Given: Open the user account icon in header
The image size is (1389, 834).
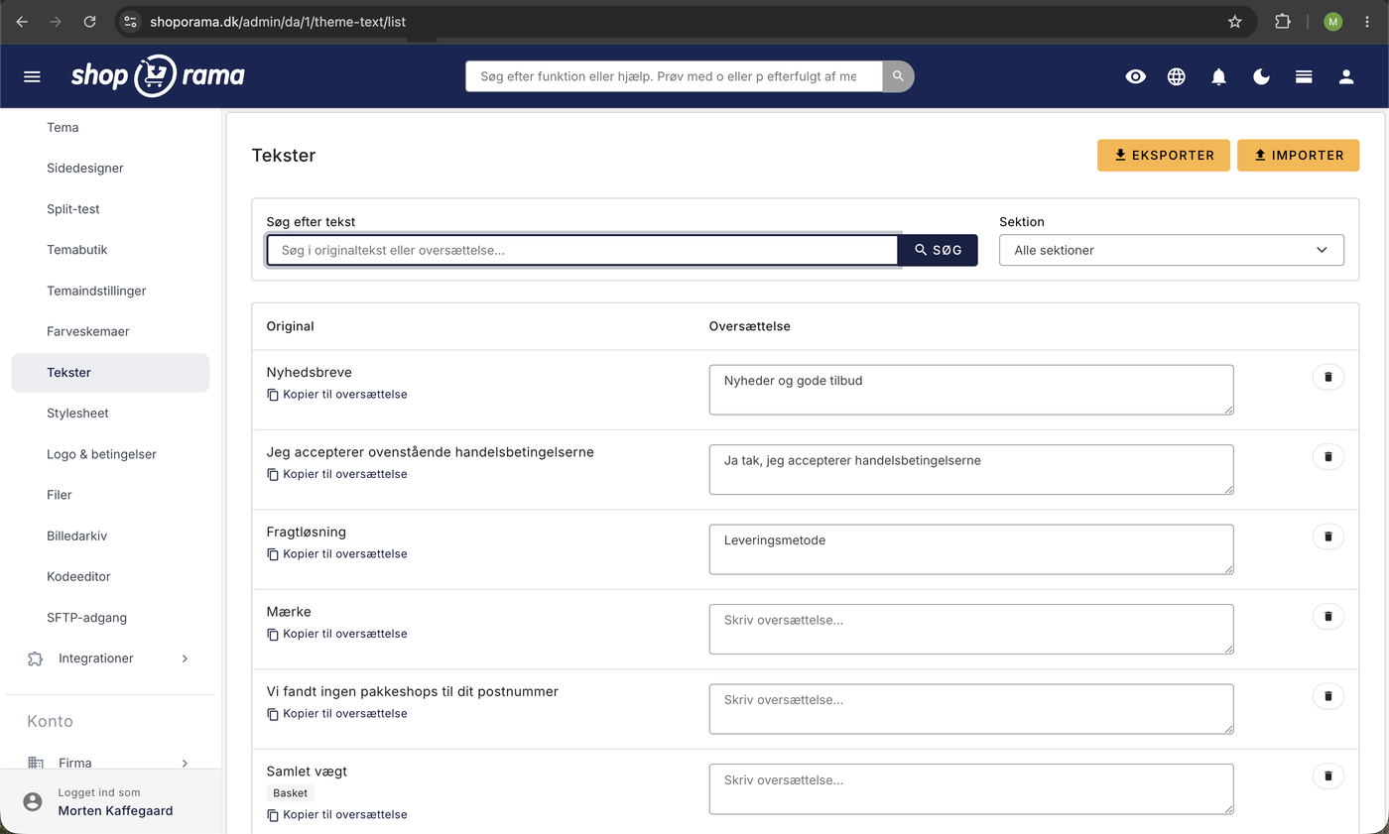Looking at the screenshot, I should click(x=1346, y=76).
